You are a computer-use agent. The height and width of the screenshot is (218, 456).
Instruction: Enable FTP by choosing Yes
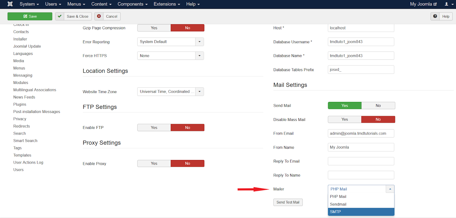coord(154,128)
